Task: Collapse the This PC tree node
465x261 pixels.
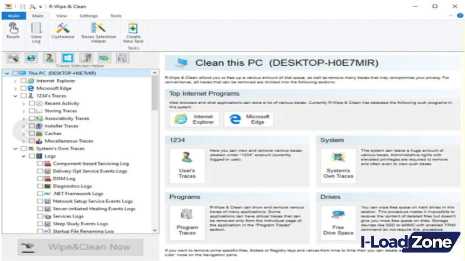Action: tap(7, 73)
